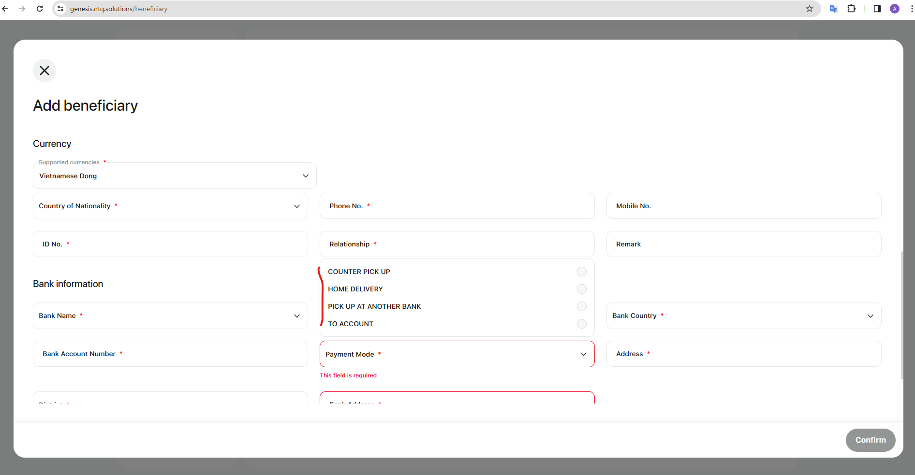Open the Google Translate icon
The width and height of the screenshot is (915, 475).
(x=833, y=9)
